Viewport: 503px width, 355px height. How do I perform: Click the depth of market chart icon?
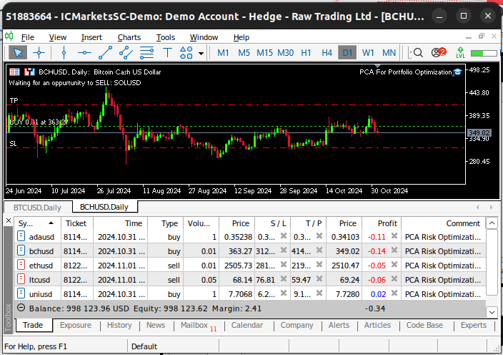pos(29,72)
